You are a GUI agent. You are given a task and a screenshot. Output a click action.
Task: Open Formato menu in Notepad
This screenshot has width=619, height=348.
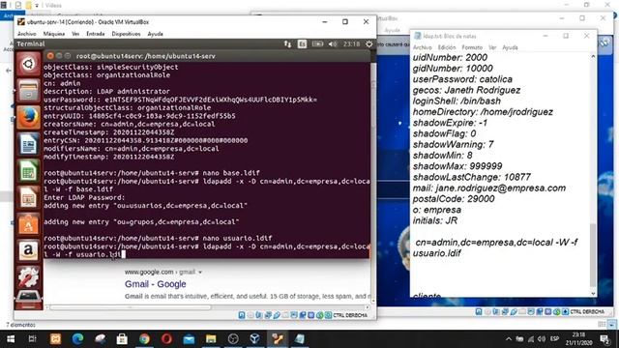coord(472,47)
